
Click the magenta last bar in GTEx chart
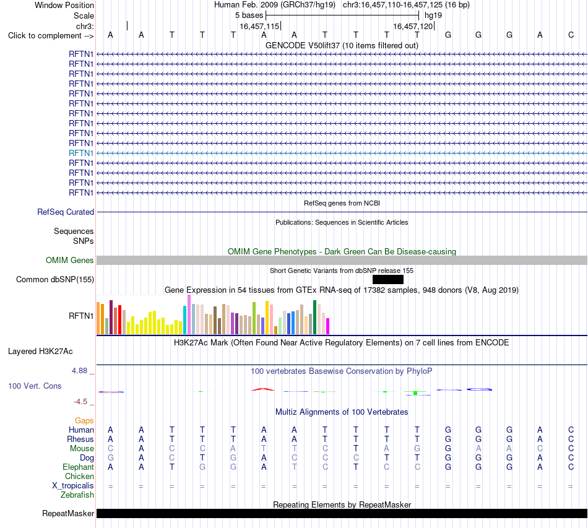pos(328,326)
